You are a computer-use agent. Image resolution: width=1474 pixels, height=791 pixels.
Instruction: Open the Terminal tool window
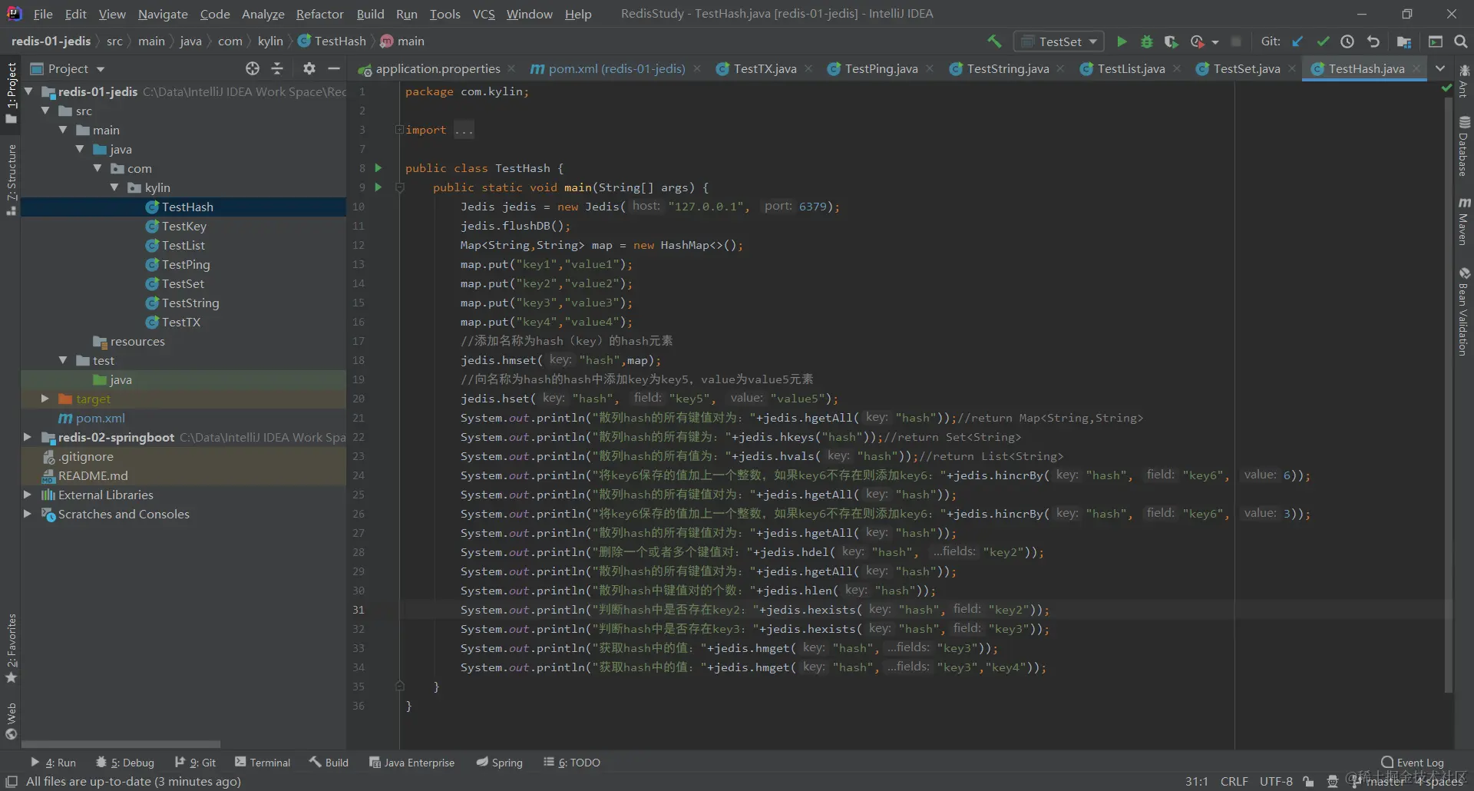click(263, 763)
